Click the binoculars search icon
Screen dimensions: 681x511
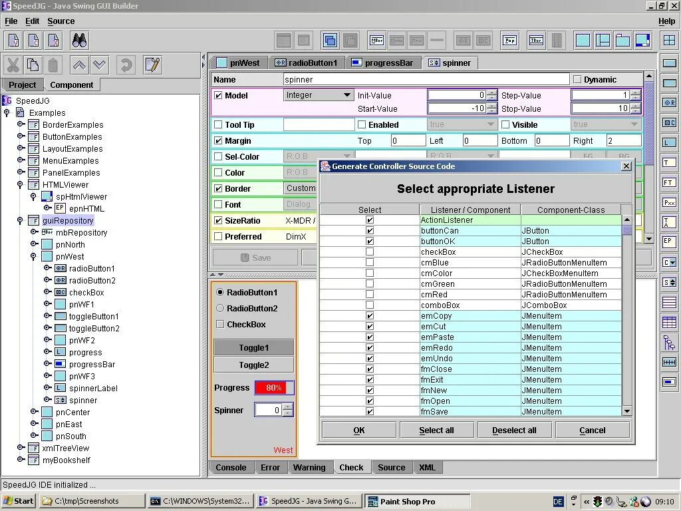[x=80, y=41]
